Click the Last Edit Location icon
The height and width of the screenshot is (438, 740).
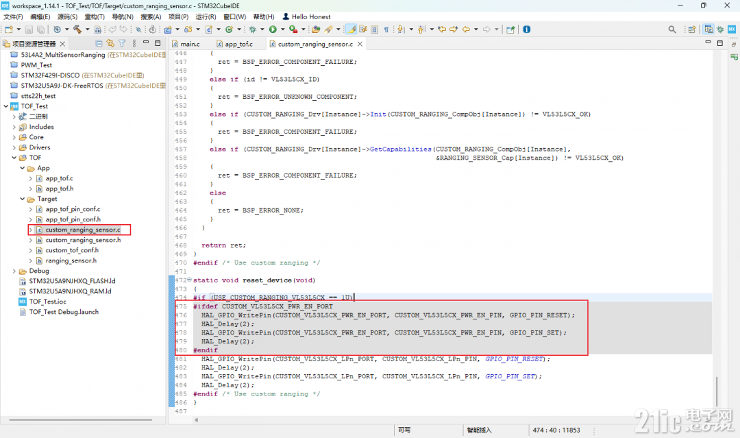point(442,29)
